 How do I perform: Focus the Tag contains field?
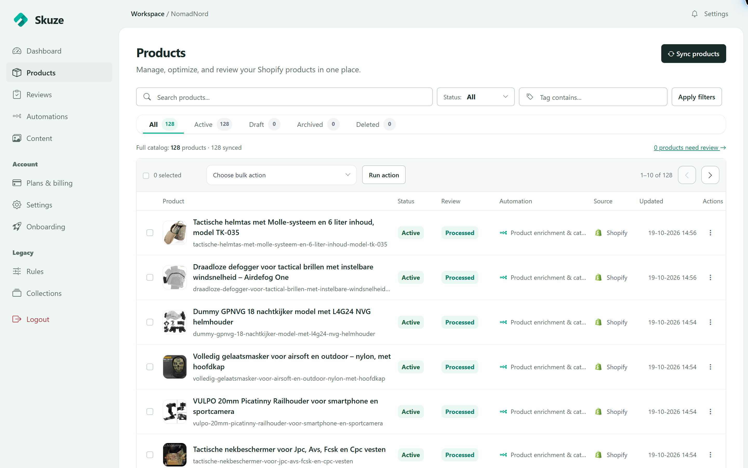pos(593,97)
